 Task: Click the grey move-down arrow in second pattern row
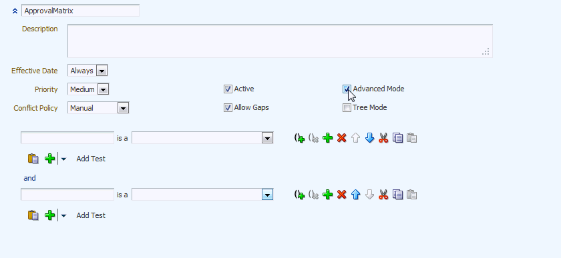pyautogui.click(x=369, y=195)
